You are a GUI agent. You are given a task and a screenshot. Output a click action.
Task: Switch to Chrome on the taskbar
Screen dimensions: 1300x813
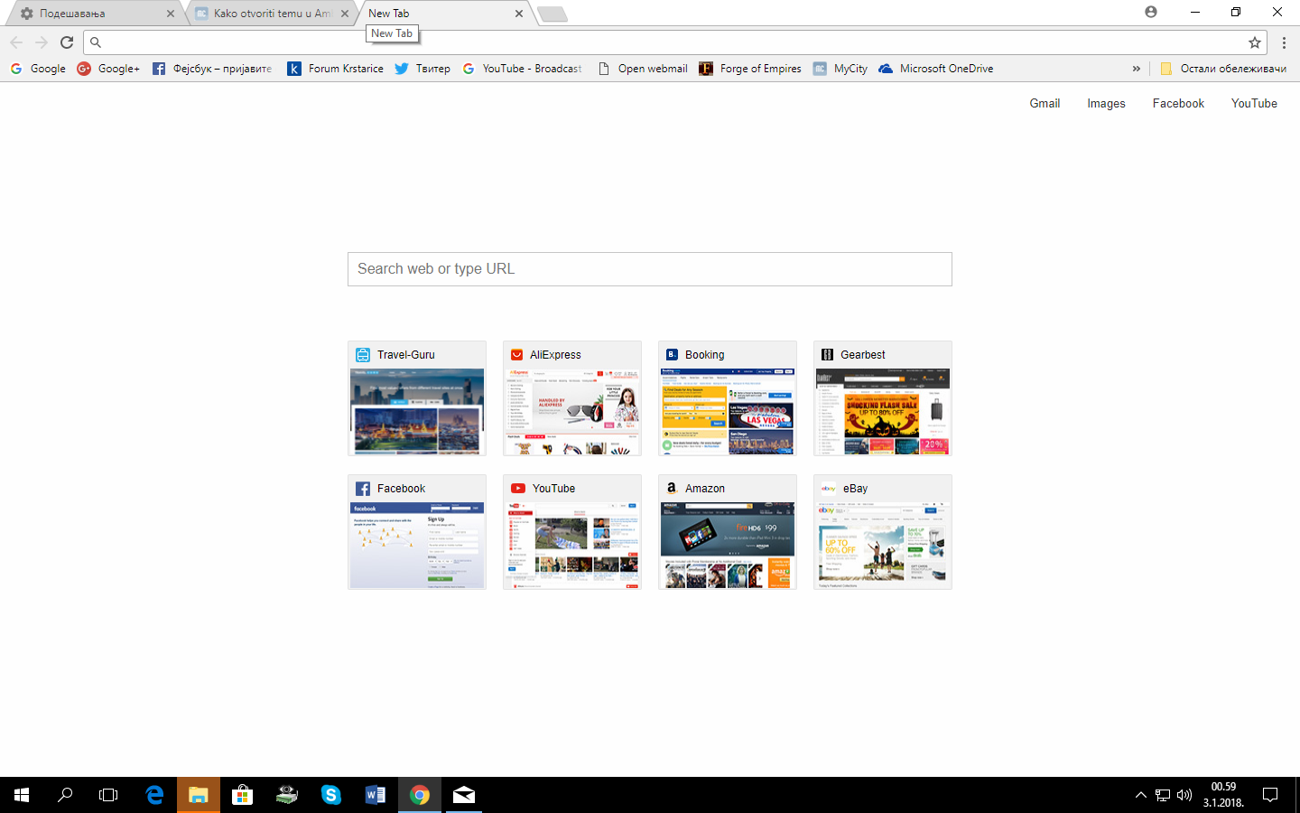[x=420, y=795]
